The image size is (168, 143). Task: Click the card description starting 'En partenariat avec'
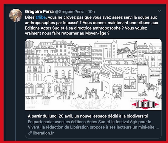[93, 124]
